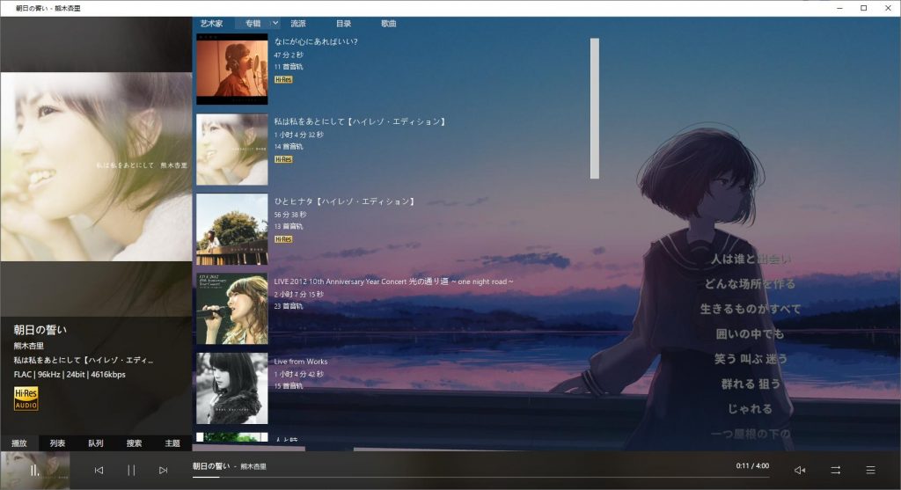Click the album title なにが心にあればいい?

316,41
